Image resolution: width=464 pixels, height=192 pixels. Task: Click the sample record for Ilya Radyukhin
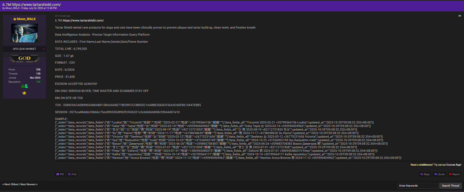[219, 140]
